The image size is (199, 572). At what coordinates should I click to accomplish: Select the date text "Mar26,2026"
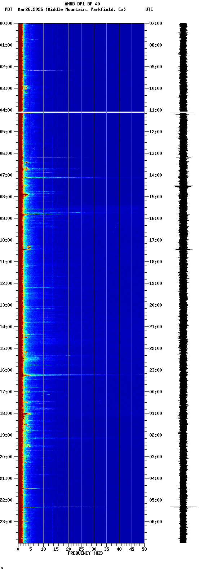click(x=30, y=9)
